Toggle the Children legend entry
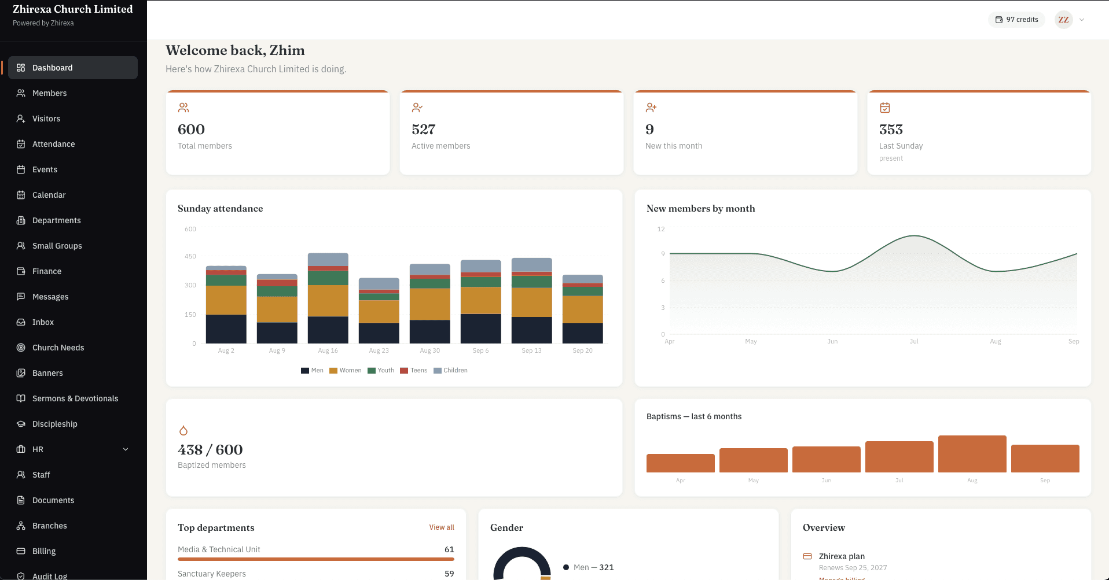The image size is (1109, 580). click(450, 371)
